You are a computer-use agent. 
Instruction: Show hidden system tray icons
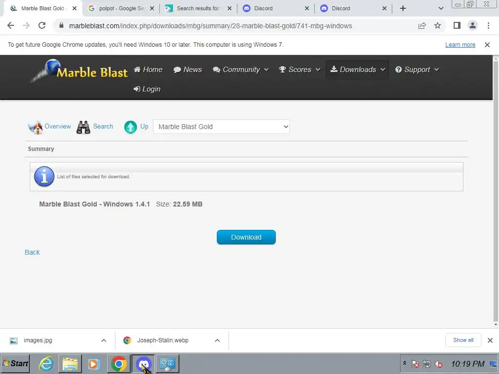(404, 363)
